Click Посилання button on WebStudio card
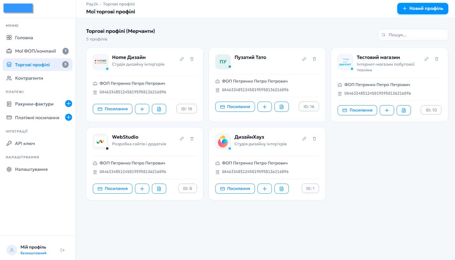Viewport: 455px width, 260px height. click(x=113, y=189)
